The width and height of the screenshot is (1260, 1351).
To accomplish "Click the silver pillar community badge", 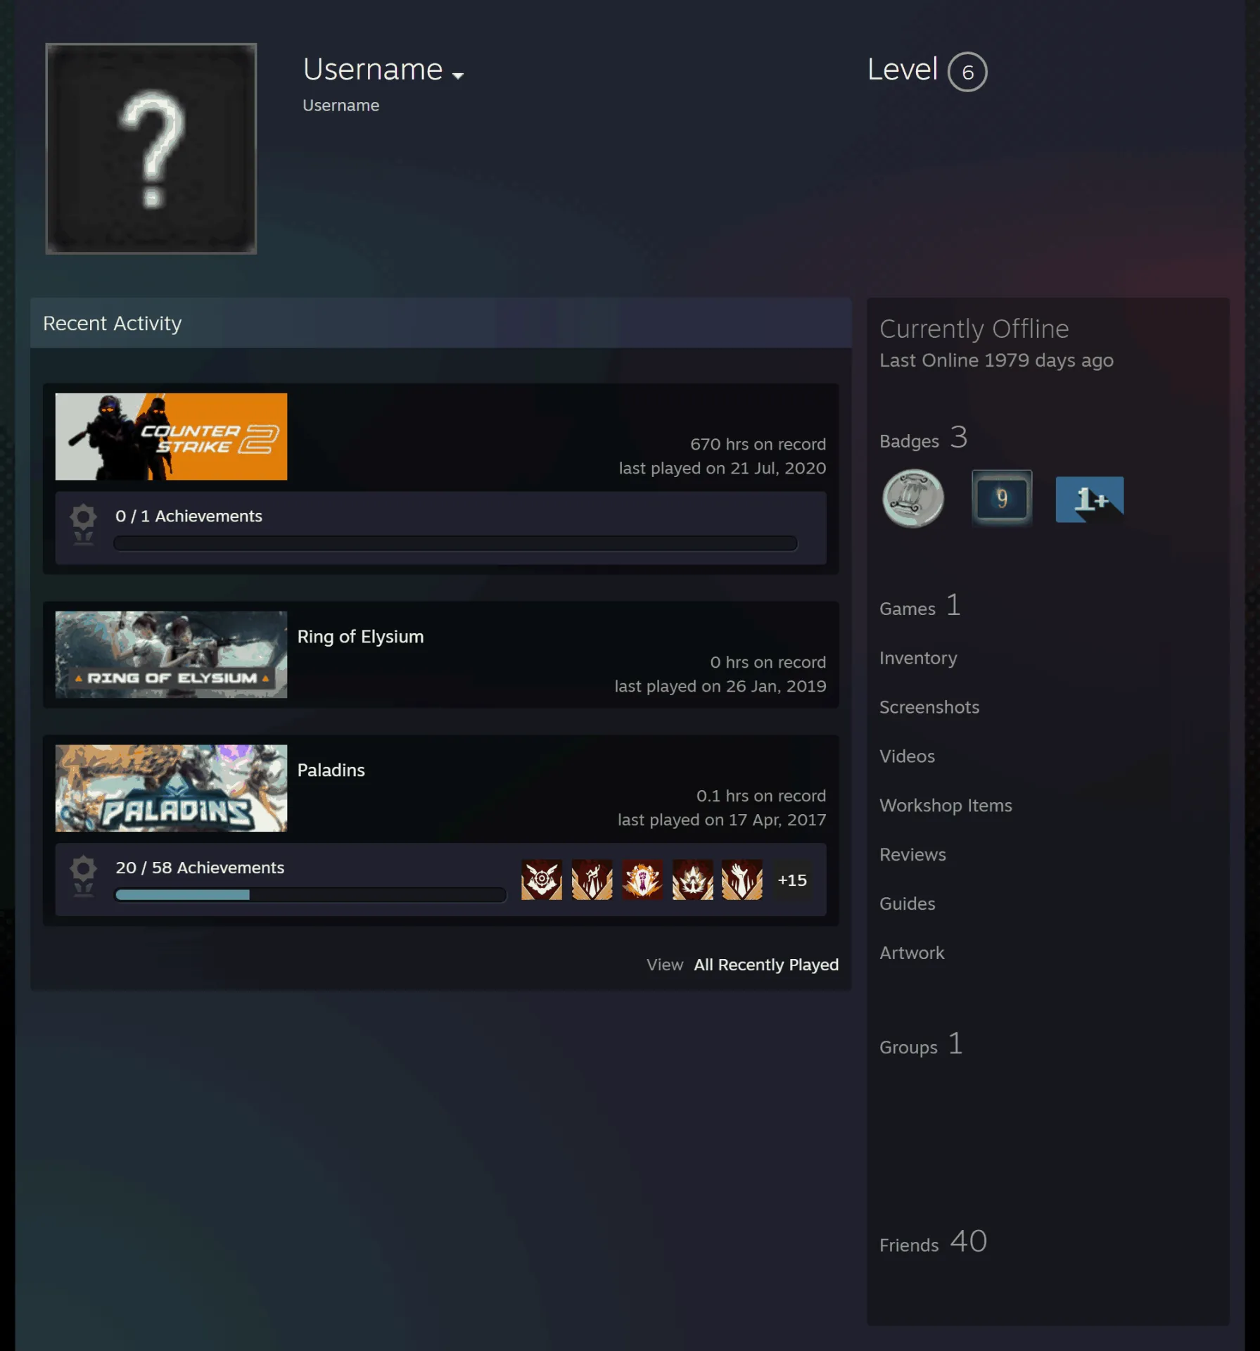I will [x=913, y=498].
